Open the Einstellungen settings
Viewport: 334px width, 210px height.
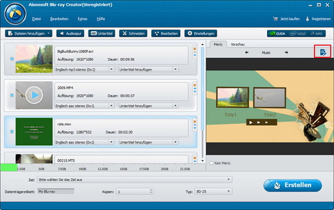coord(201,33)
